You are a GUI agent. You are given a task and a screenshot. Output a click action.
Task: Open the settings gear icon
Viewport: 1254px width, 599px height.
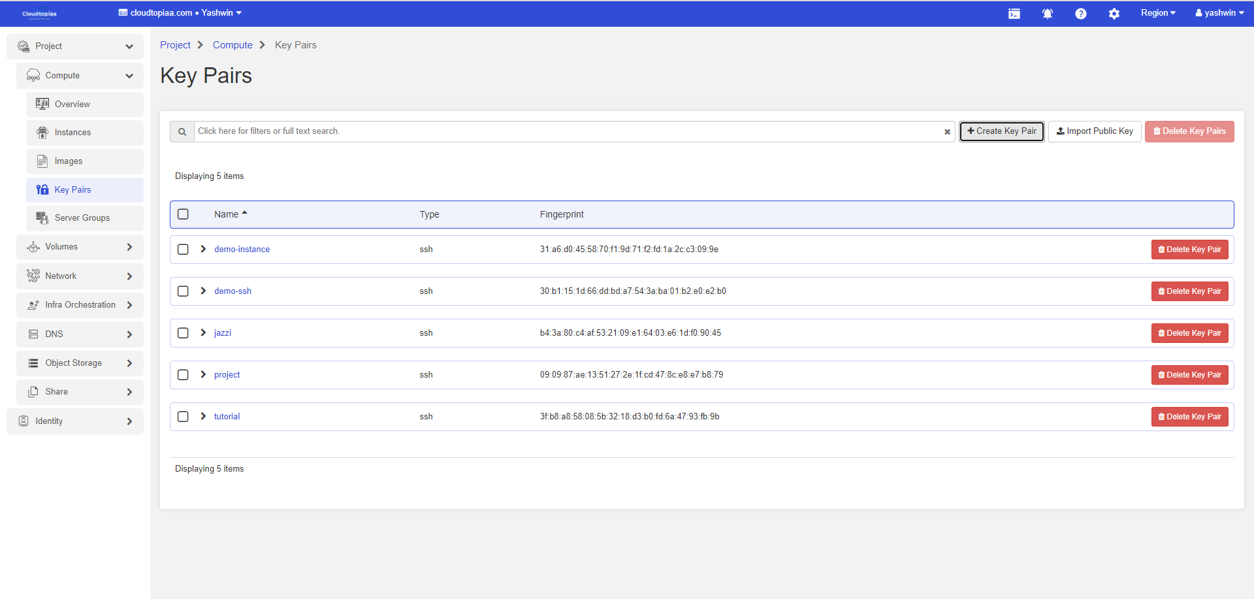click(1114, 14)
